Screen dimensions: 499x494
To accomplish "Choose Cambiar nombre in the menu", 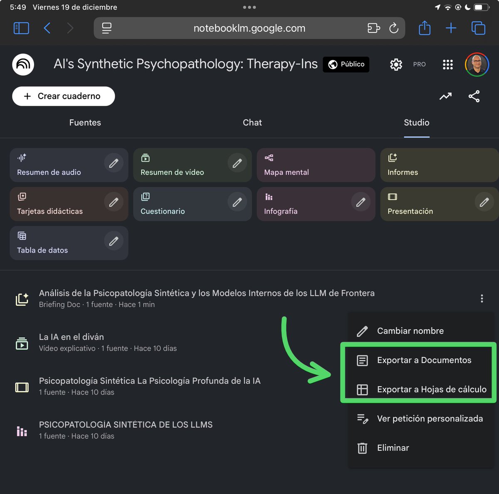I will click(421, 331).
